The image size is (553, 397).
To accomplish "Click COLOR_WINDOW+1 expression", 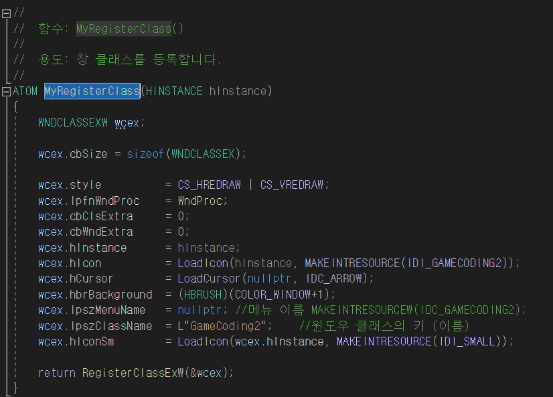I will pos(279,295).
